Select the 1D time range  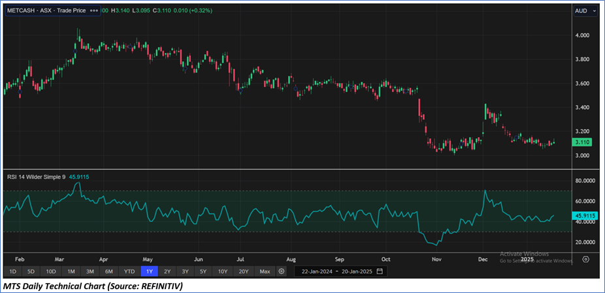(x=12, y=271)
